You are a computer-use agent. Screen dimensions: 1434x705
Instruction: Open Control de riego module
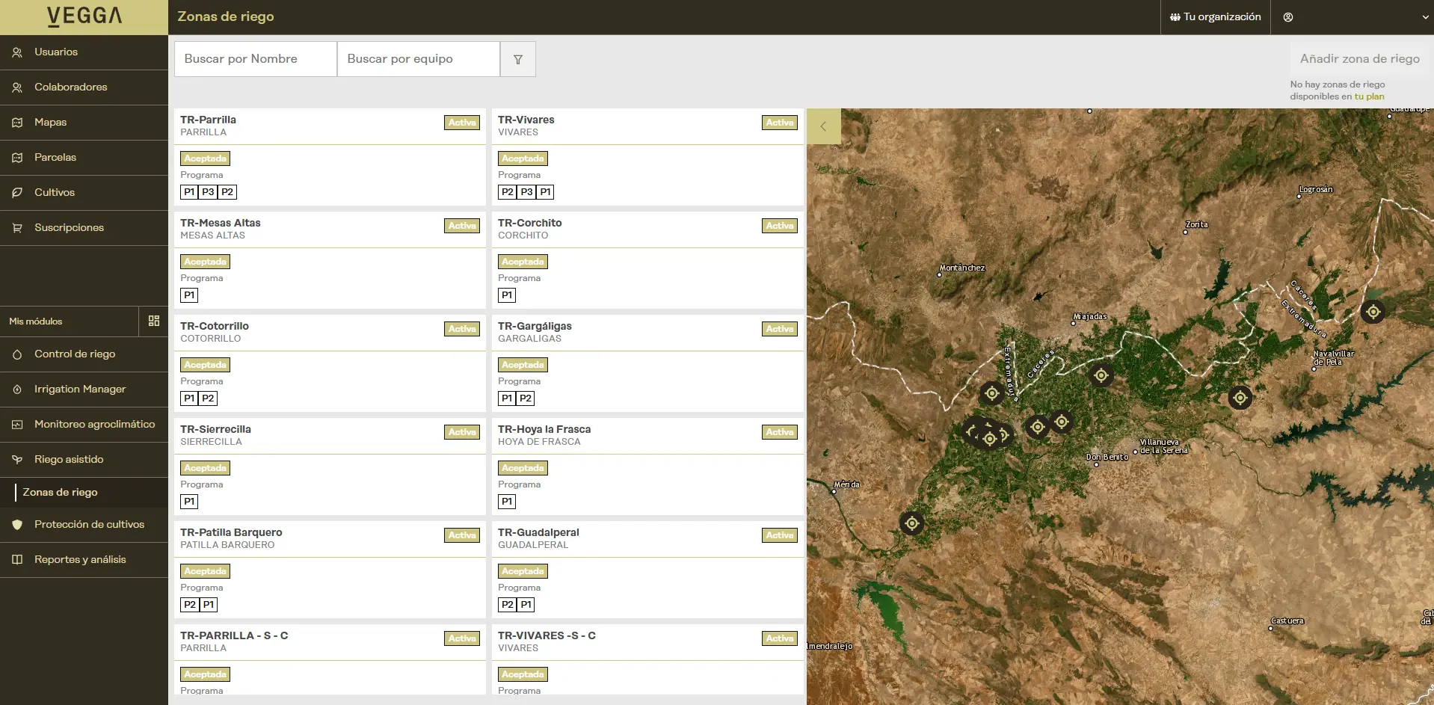click(84, 354)
